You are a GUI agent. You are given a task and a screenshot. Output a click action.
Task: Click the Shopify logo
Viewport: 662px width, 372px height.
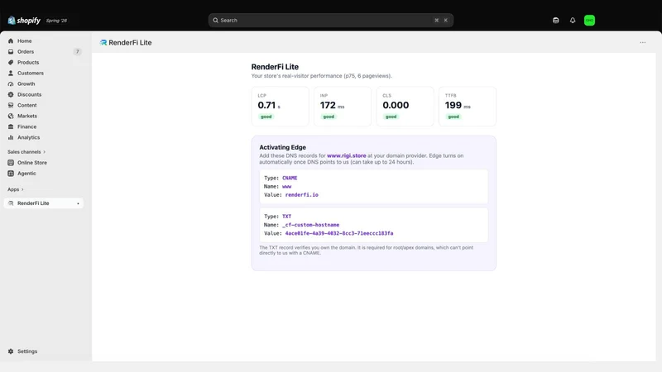[24, 20]
